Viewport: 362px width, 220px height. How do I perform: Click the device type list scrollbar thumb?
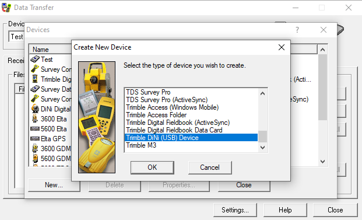point(262,137)
